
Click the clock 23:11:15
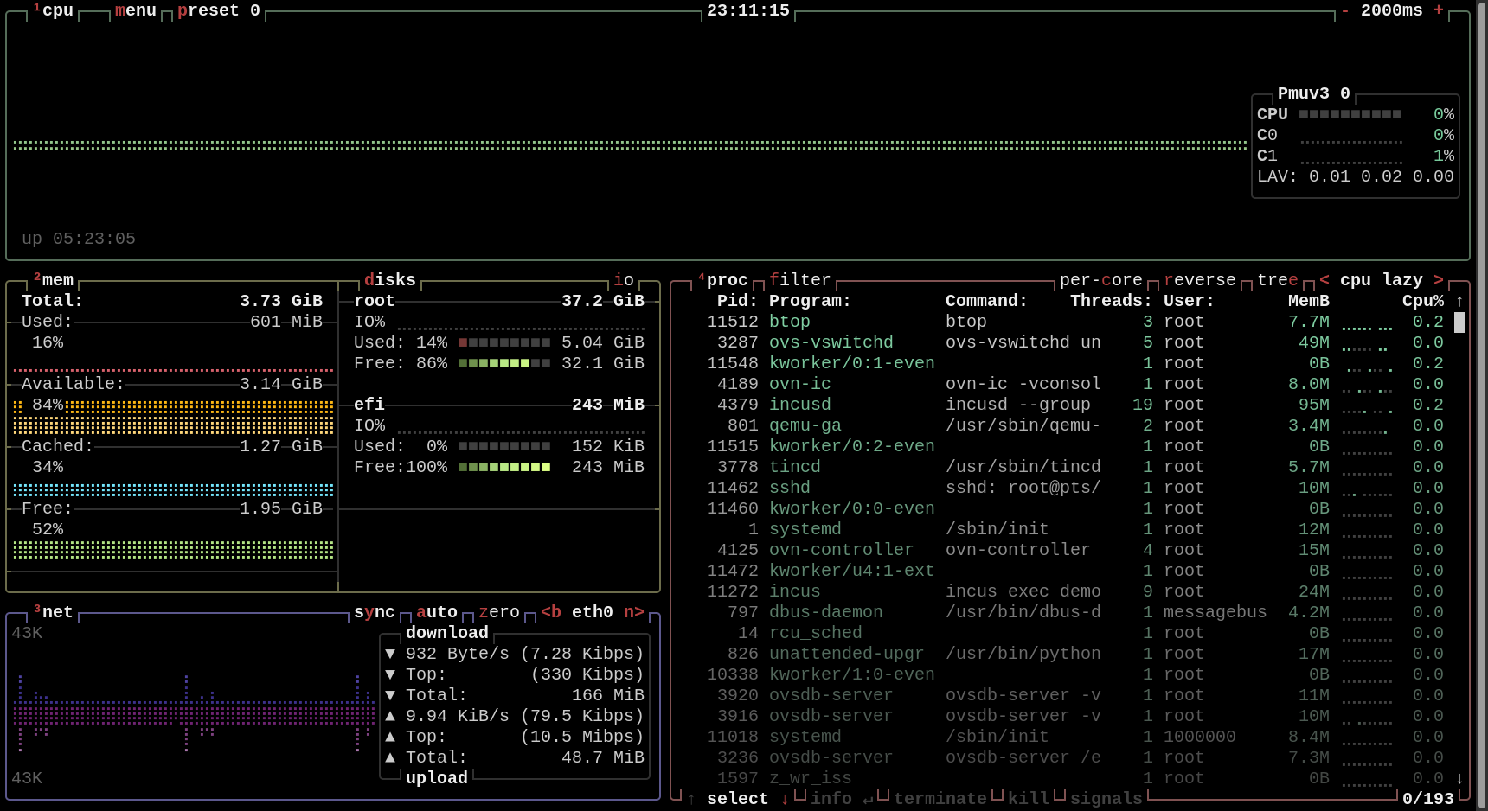pyautogui.click(x=748, y=10)
